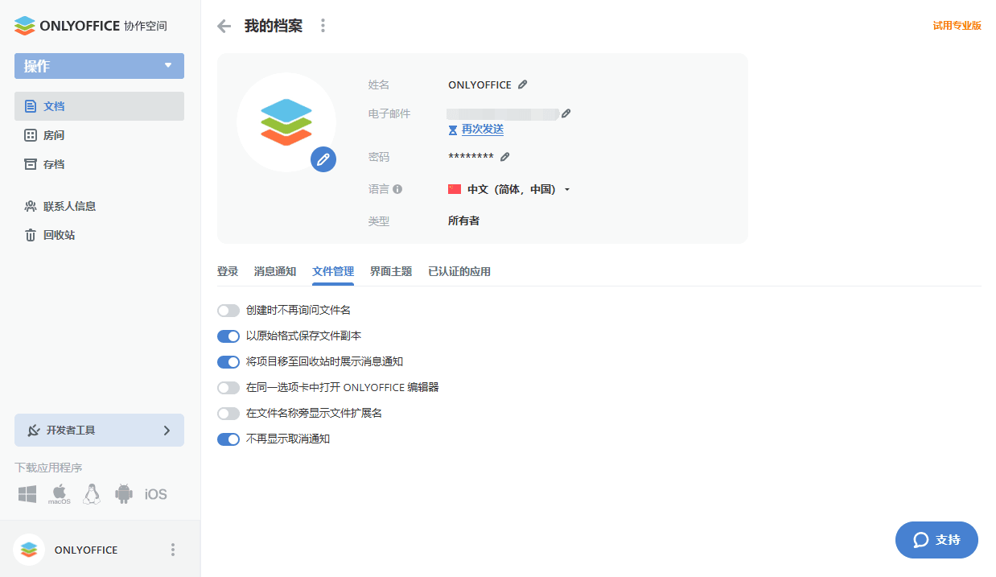Select the 文件管理 tab
This screenshot has height=577, width=996.
(333, 272)
